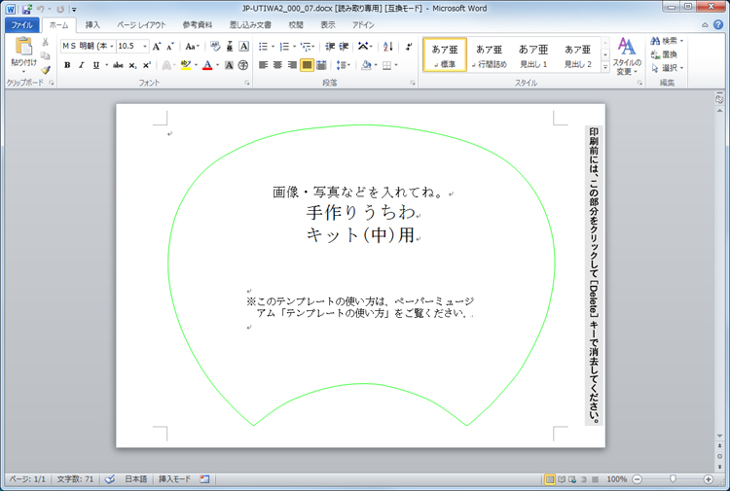Click the Word Help question mark icon
Image resolution: width=730 pixels, height=491 pixels.
point(718,24)
